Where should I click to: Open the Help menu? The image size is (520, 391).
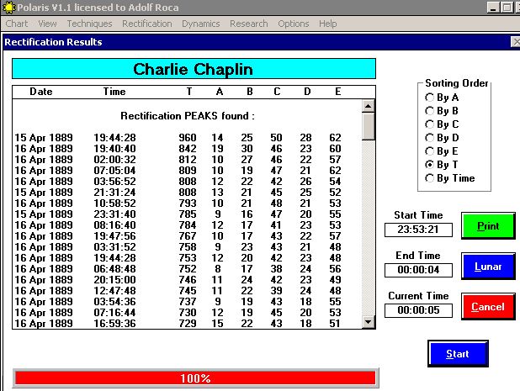tap(327, 24)
